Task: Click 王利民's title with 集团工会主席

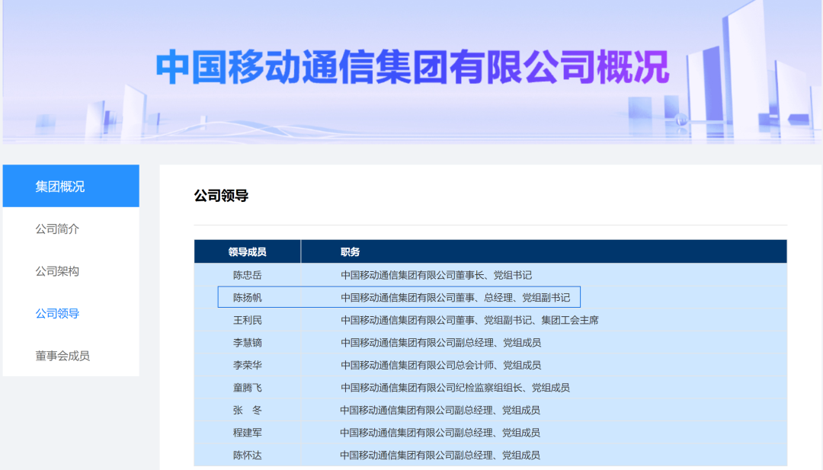Action: tap(469, 320)
